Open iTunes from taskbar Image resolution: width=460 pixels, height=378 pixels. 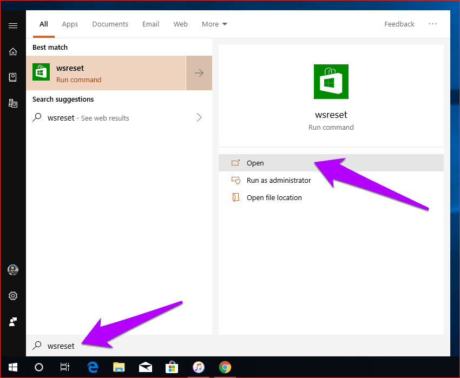199,367
